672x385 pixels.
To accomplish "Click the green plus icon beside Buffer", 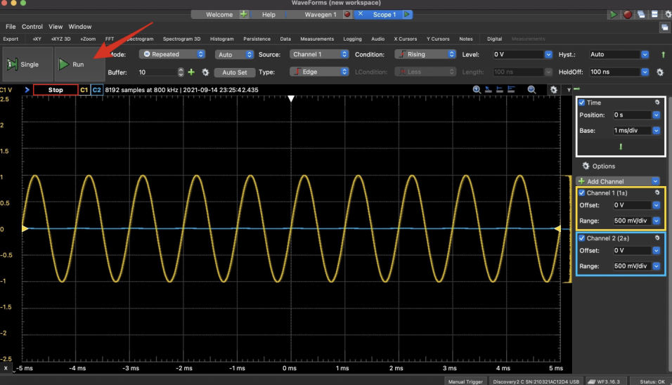I will click(191, 72).
